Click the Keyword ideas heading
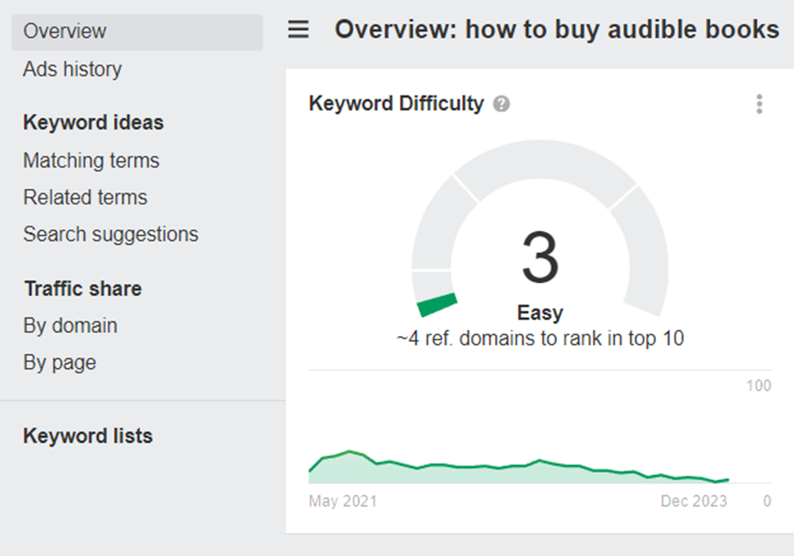Viewport: 794px width, 556px height. click(x=94, y=123)
